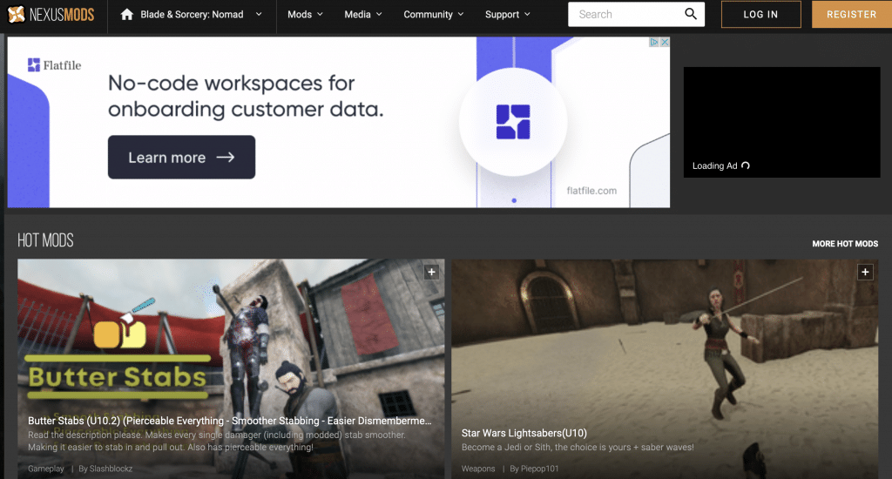892x479 pixels.
Task: Click the Flatfile logo in the ad
Action: 54,65
